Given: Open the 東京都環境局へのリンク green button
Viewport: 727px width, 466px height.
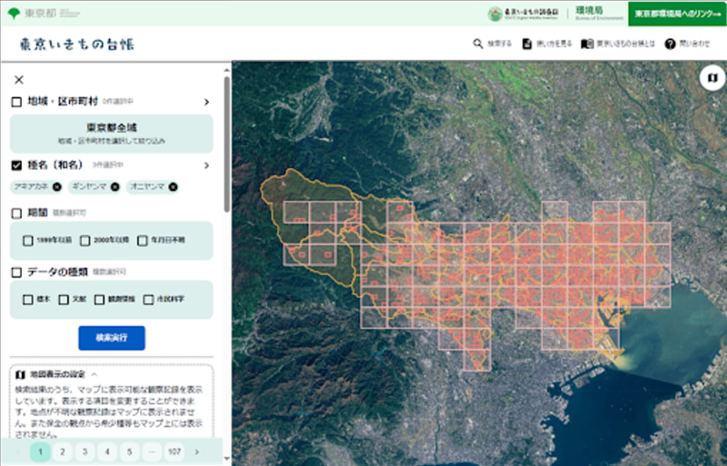Looking at the screenshot, I should [x=676, y=14].
